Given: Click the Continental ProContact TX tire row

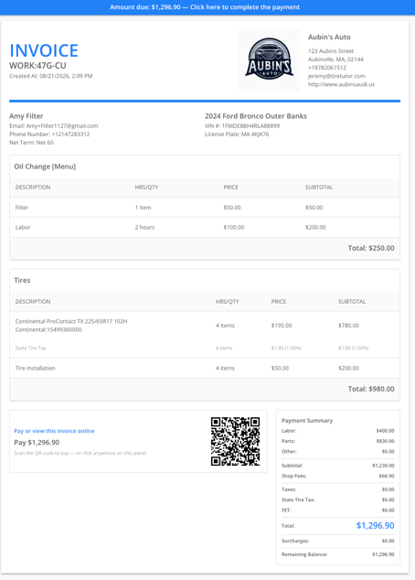Looking at the screenshot, I should tap(205, 326).
